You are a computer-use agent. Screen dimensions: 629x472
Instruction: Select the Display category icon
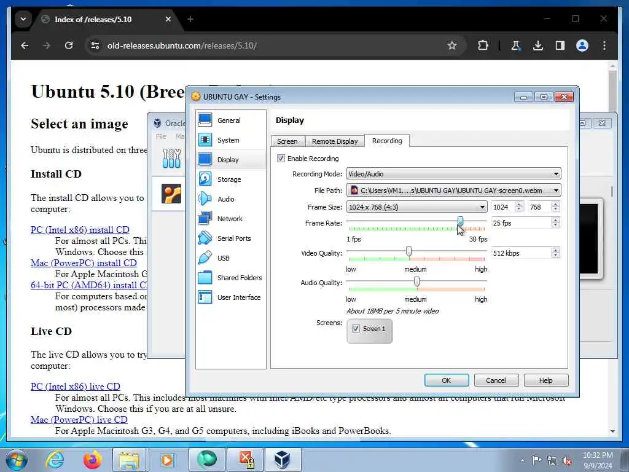[205, 160]
